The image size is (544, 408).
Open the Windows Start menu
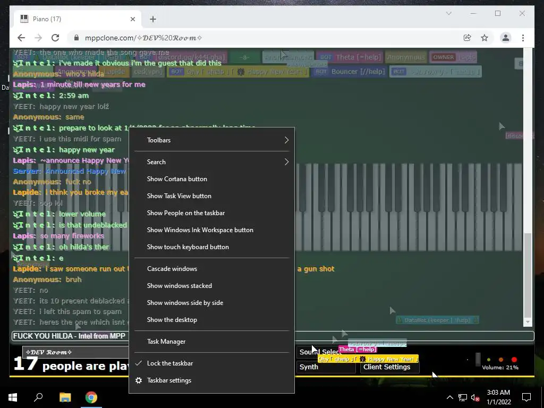click(13, 397)
